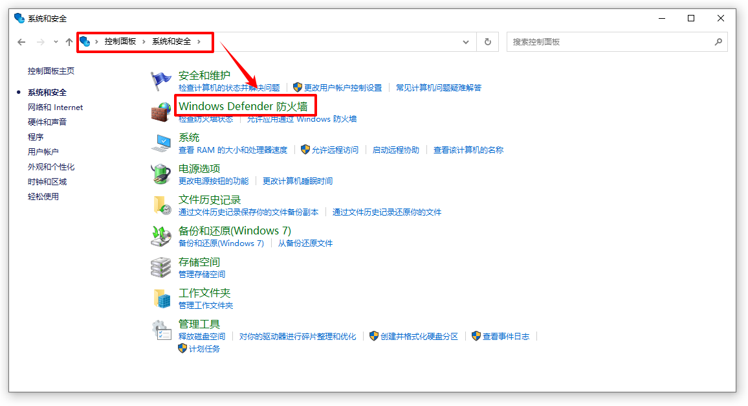
Task: Click 通过文件历史记录还原你的文件 link
Action: click(386, 212)
